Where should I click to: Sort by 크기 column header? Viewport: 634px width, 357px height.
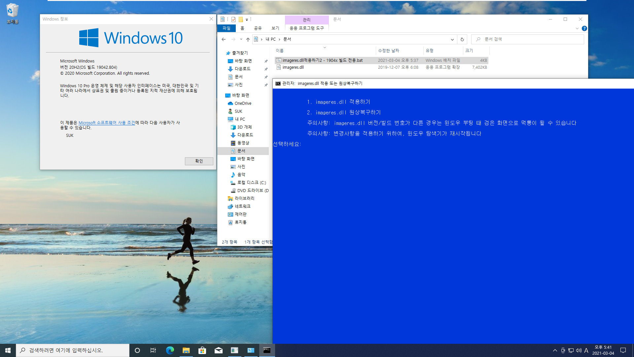coord(476,51)
